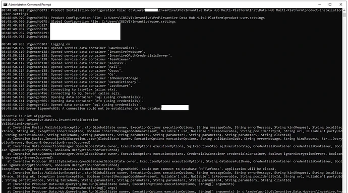Click the 'Licentie is niet afgegeven.' message
The width and height of the screenshot is (348, 193).
click(27, 116)
